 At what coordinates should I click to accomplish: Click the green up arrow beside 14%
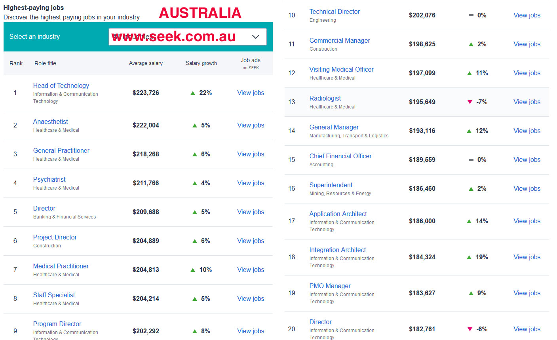pyautogui.click(x=469, y=221)
